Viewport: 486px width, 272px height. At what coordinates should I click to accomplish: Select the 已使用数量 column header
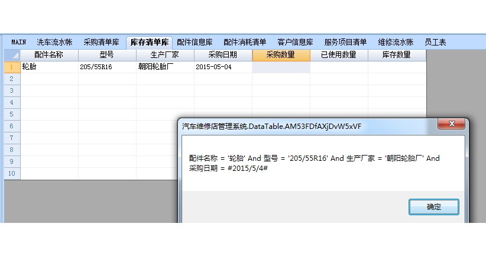[x=339, y=55]
